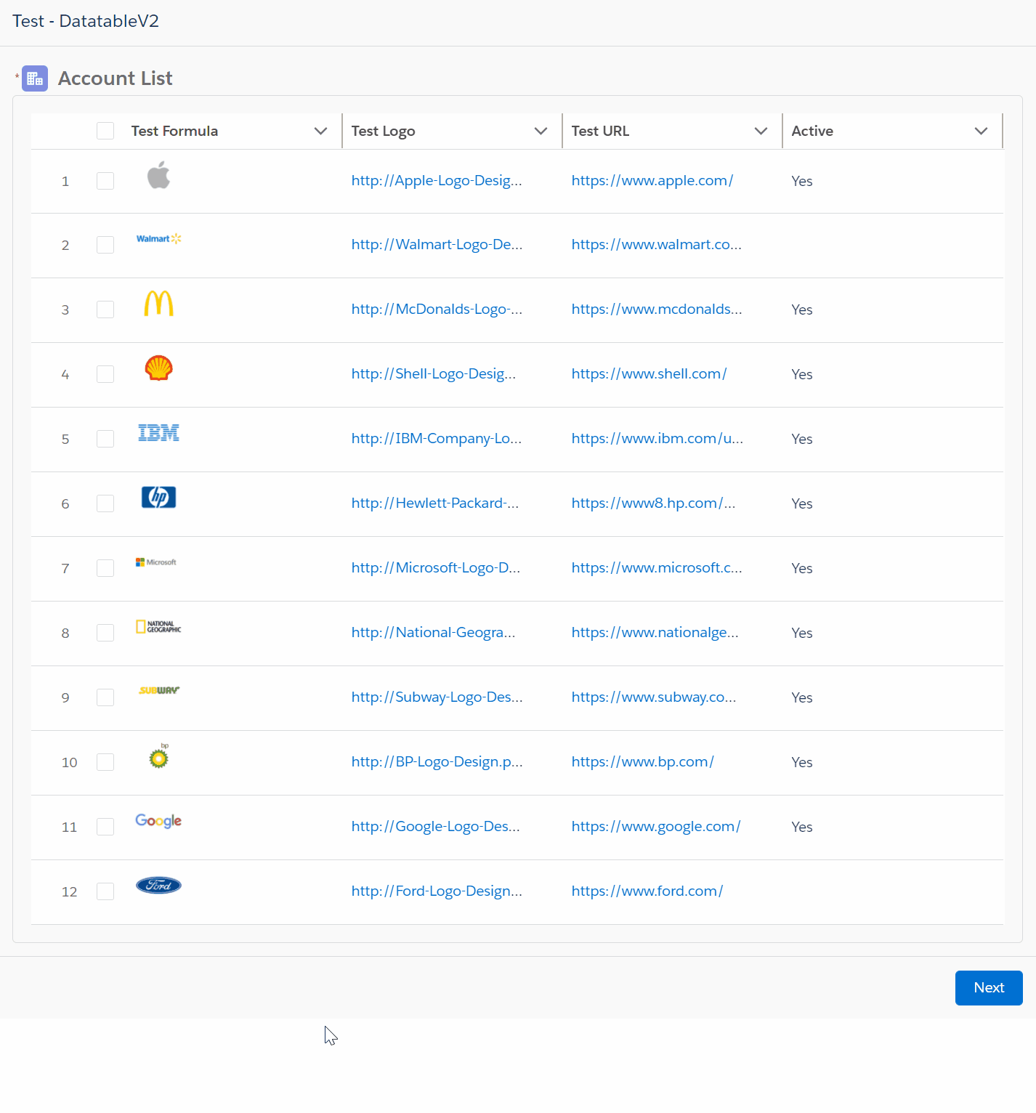Open the Test Logo column dropdown menu

click(541, 131)
